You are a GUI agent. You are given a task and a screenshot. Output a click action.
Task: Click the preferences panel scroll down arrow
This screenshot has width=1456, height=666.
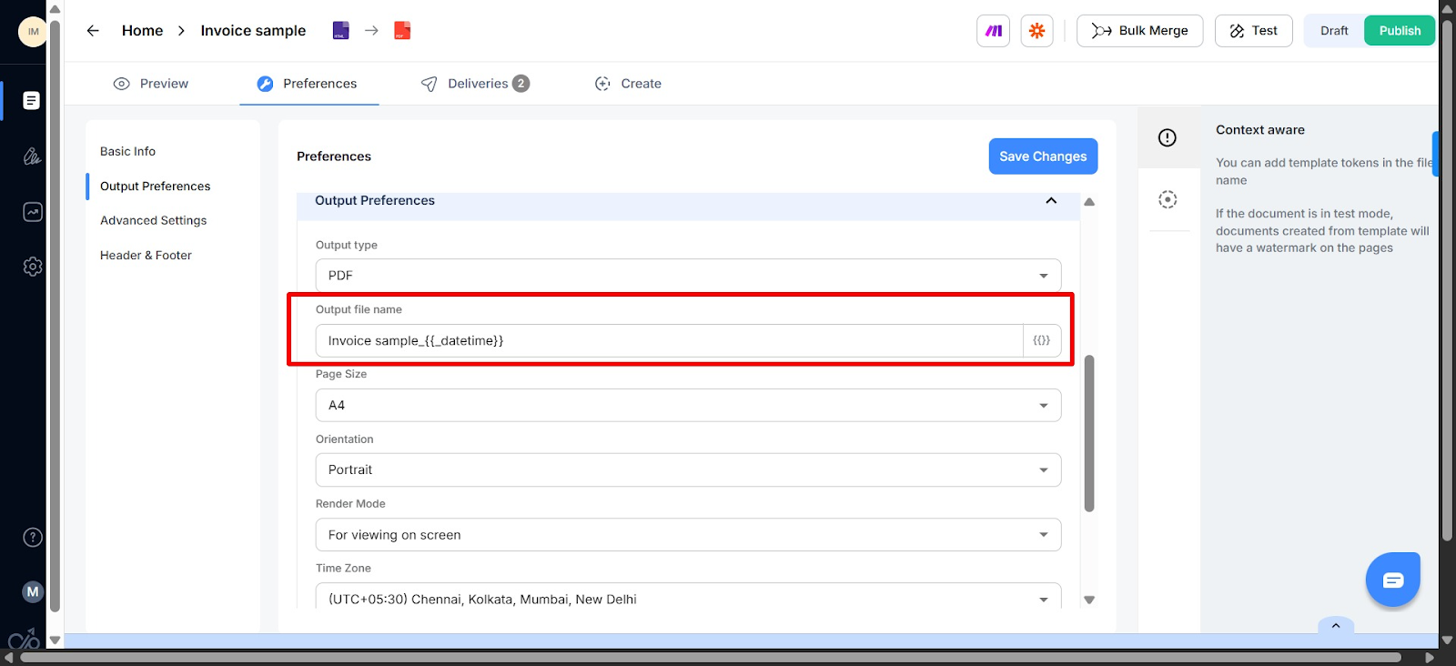point(1089,600)
